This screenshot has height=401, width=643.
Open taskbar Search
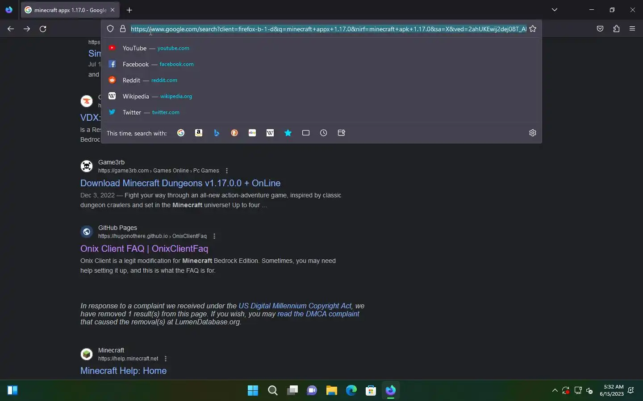[x=272, y=391]
